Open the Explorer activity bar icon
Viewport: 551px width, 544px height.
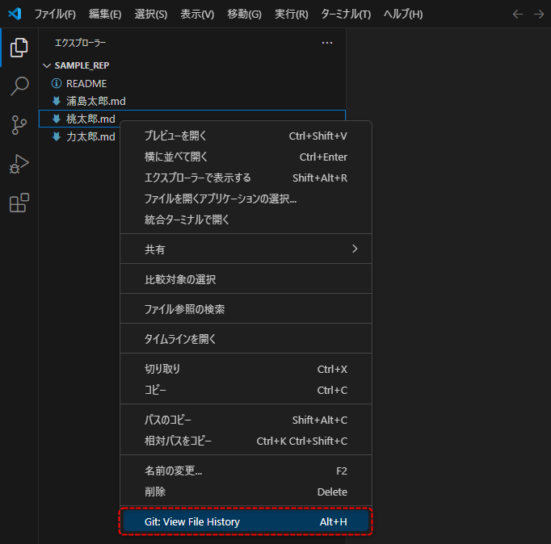coord(19,48)
